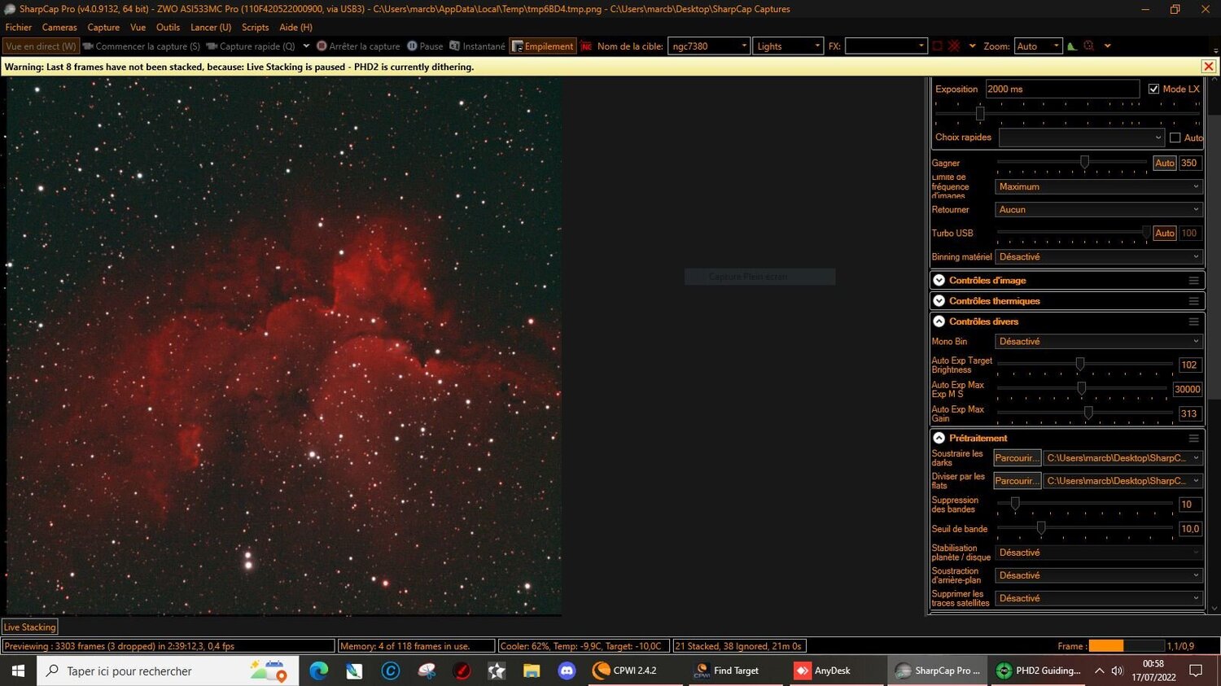Open PHD2 Guiding from the taskbar
The image size is (1221, 686).
[1039, 671]
